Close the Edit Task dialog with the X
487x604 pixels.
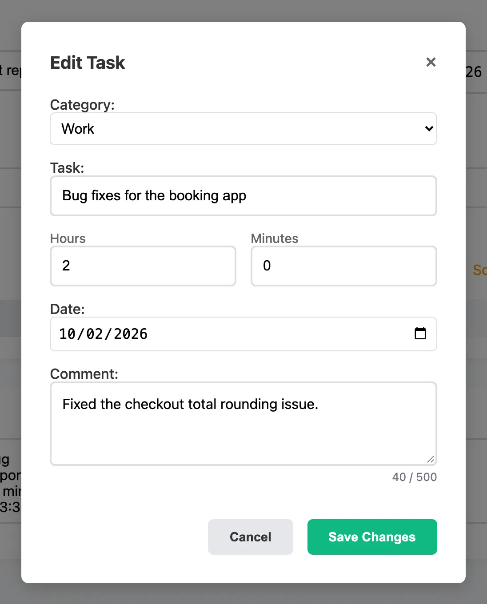431,62
